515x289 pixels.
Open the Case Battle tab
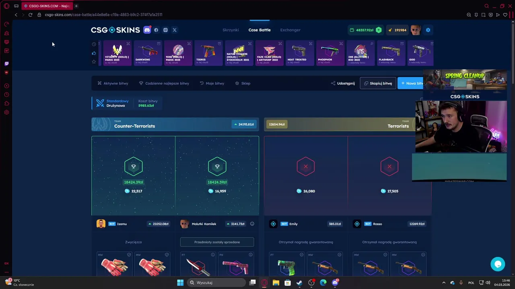point(260,30)
